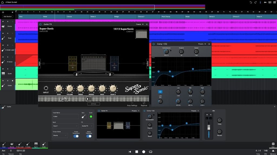This screenshot has width=277, height=155.
Task: Click the Metronome icon bottom right
Action: click(x=273, y=151)
